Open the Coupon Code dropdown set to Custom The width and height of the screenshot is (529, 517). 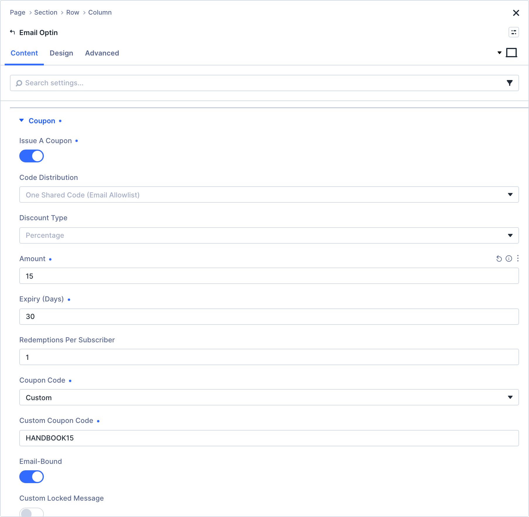(x=269, y=397)
